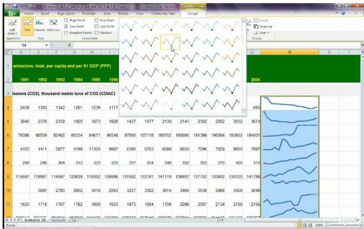Open the View ribbon tab
The image size is (364, 229).
pos(140,14)
